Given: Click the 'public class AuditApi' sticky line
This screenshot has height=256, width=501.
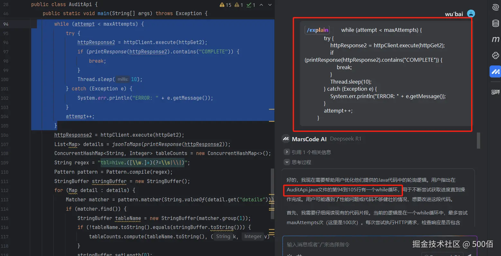Looking at the screenshot, I should (64, 5).
